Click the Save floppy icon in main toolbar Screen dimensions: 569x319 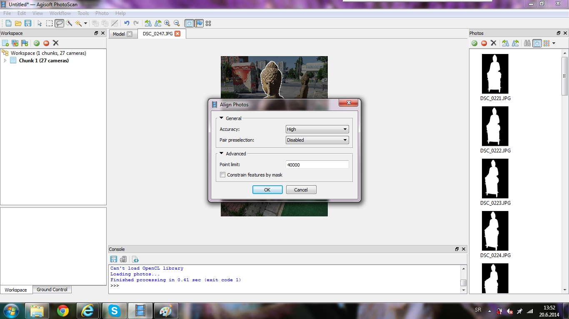click(28, 23)
